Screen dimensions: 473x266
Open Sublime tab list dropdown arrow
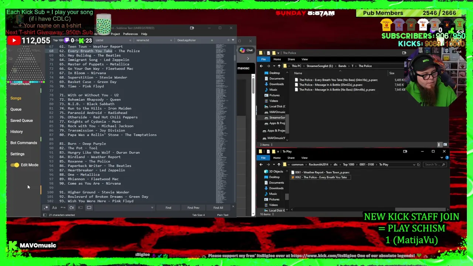[233, 40]
